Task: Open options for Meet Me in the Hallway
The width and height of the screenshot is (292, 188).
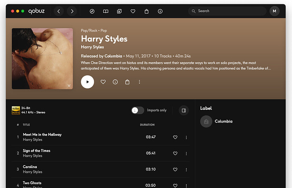Action: [186, 137]
